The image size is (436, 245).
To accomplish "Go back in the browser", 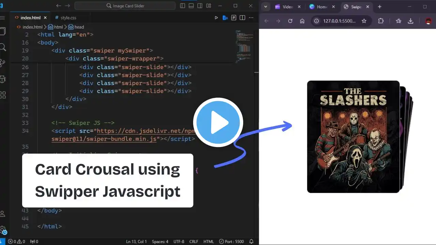I will [266, 21].
